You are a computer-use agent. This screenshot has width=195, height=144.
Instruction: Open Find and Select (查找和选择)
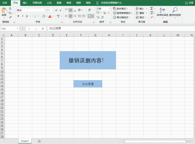tap(175, 12)
